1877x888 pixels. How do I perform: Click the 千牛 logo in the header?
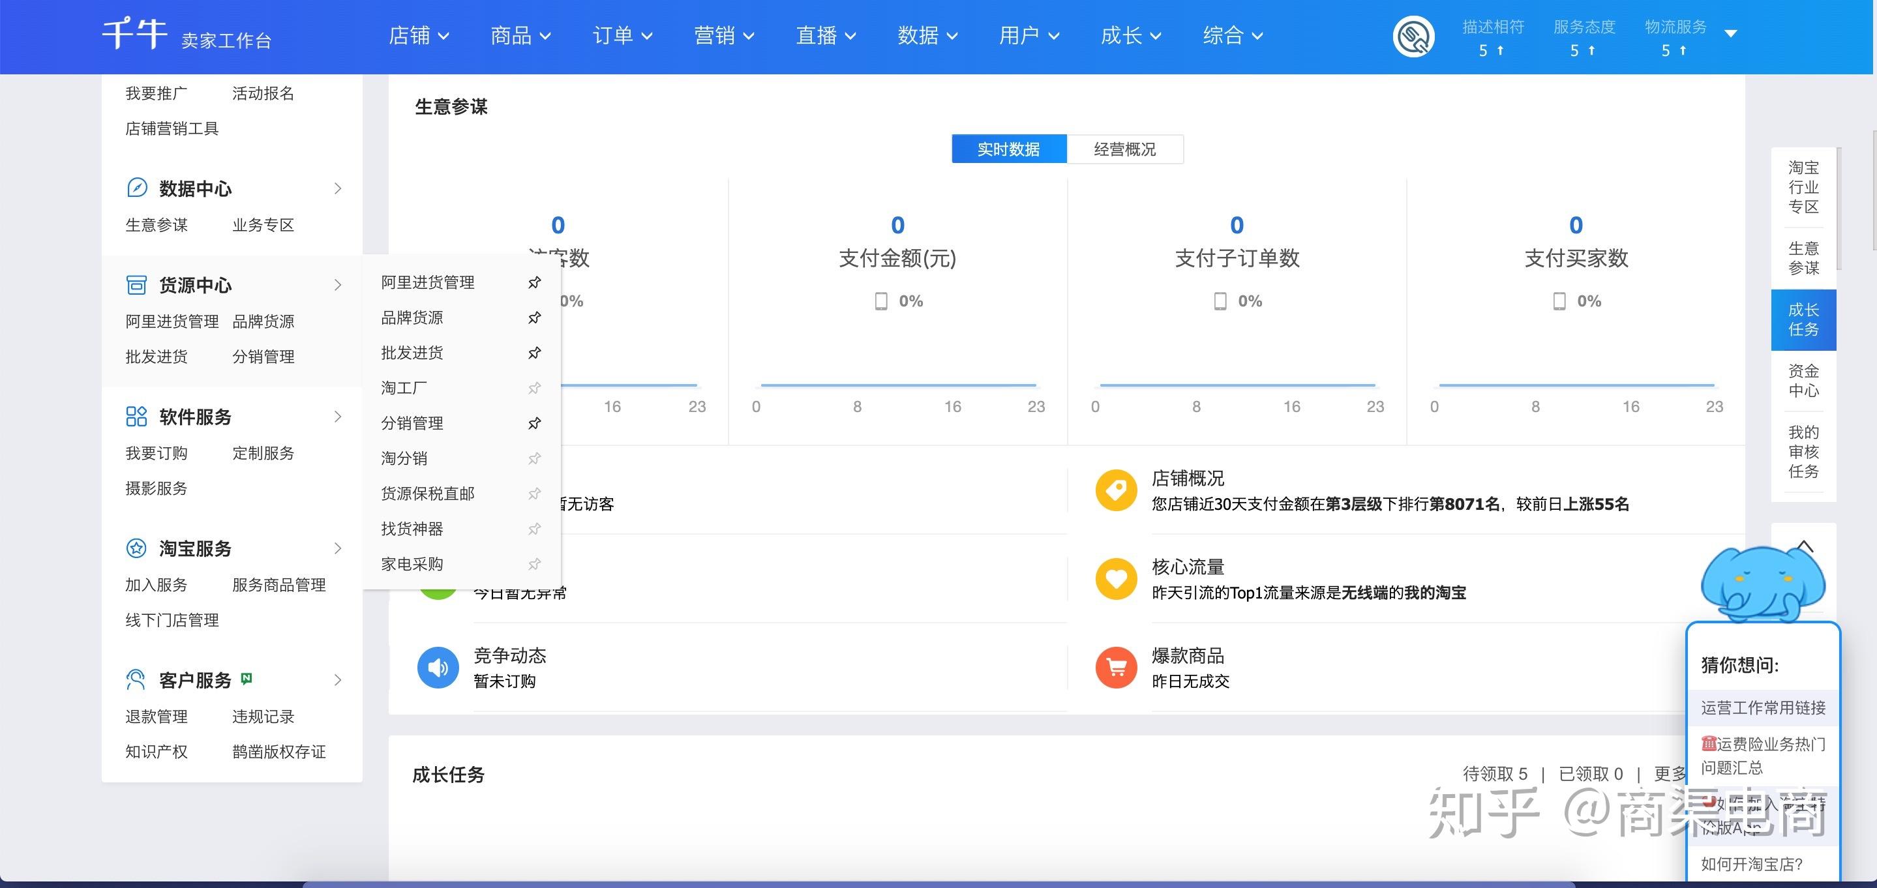pyautogui.click(x=136, y=33)
